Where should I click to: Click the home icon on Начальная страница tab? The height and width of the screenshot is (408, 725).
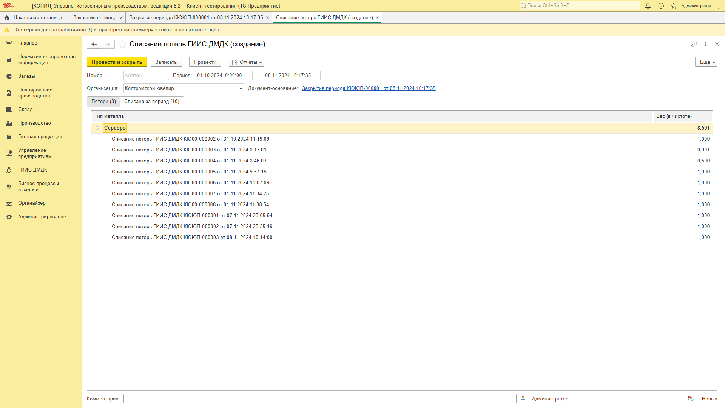[6, 18]
